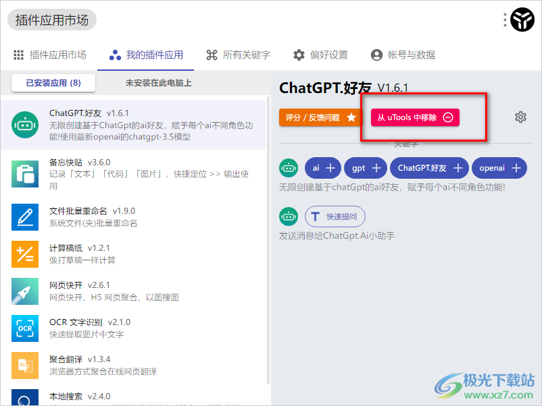This screenshot has height=406, width=542.
Task: Open the 偏好设置 tab
Action: click(x=320, y=55)
